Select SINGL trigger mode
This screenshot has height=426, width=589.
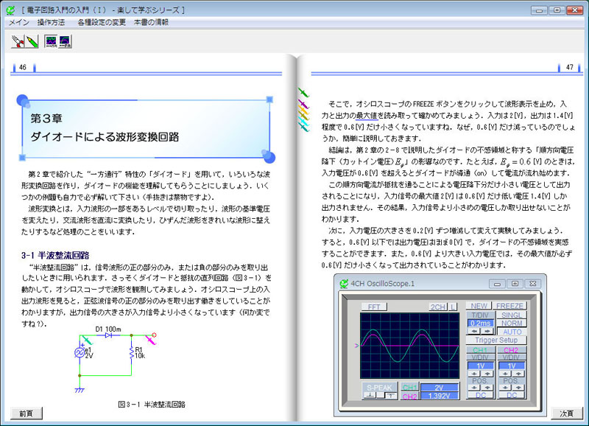click(512, 315)
